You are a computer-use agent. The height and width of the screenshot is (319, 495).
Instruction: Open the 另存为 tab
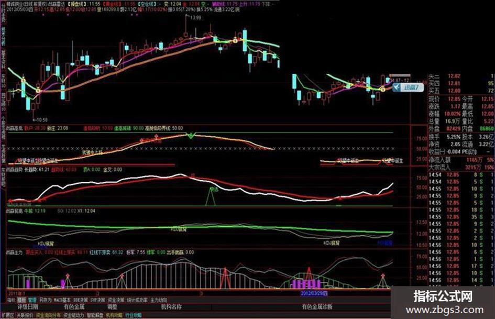tap(46, 300)
